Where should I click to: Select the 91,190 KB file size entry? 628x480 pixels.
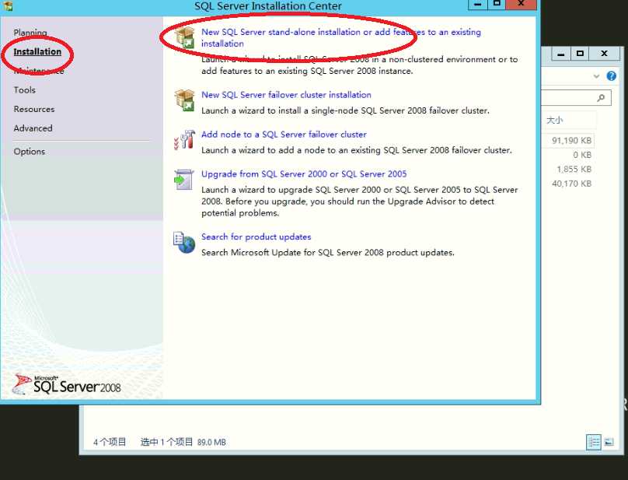(571, 140)
